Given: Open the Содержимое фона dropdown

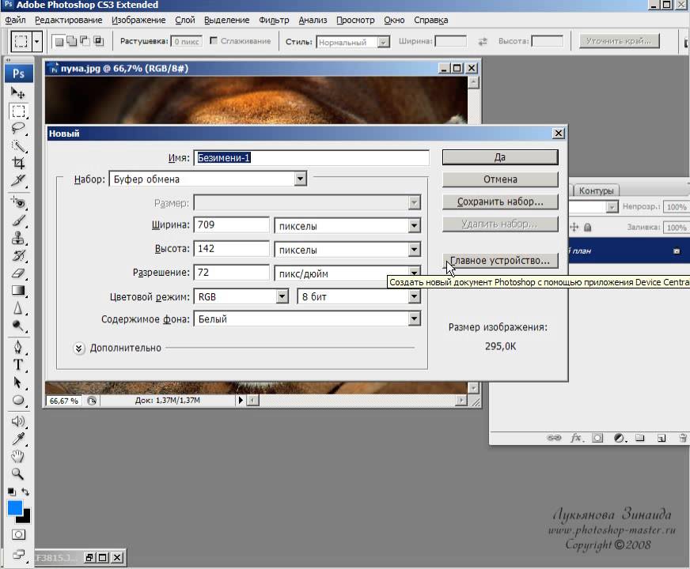Looking at the screenshot, I should (414, 319).
